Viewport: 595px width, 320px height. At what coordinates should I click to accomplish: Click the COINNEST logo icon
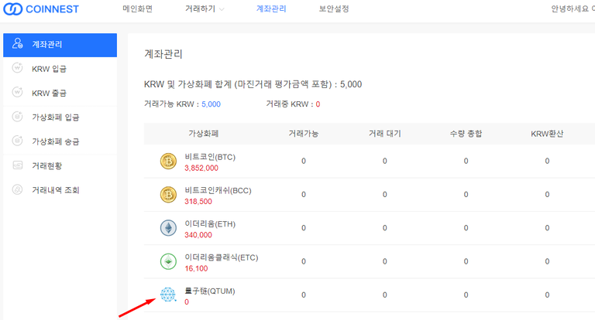pyautogui.click(x=12, y=9)
